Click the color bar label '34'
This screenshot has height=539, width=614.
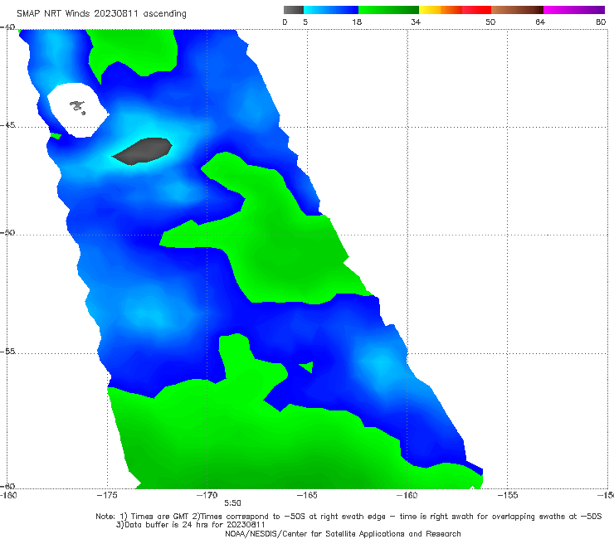pyautogui.click(x=416, y=22)
